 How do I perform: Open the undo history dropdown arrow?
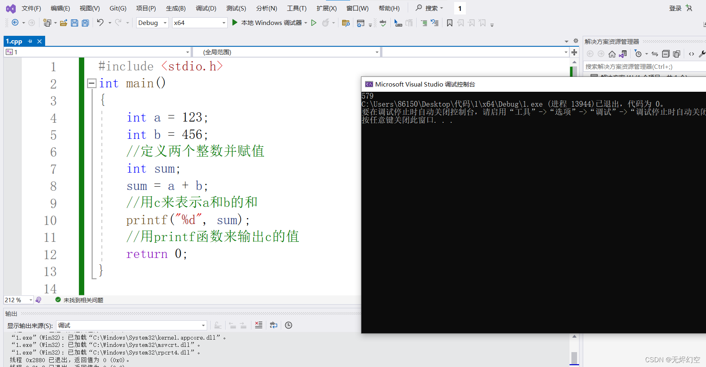pyautogui.click(x=110, y=23)
